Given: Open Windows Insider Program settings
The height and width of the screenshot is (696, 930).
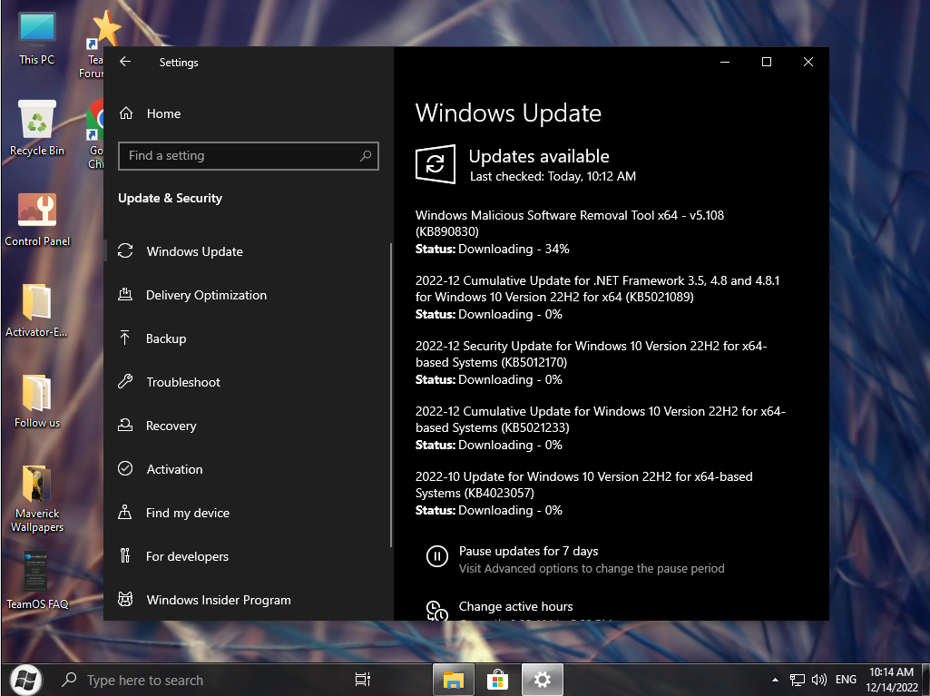Looking at the screenshot, I should [218, 600].
